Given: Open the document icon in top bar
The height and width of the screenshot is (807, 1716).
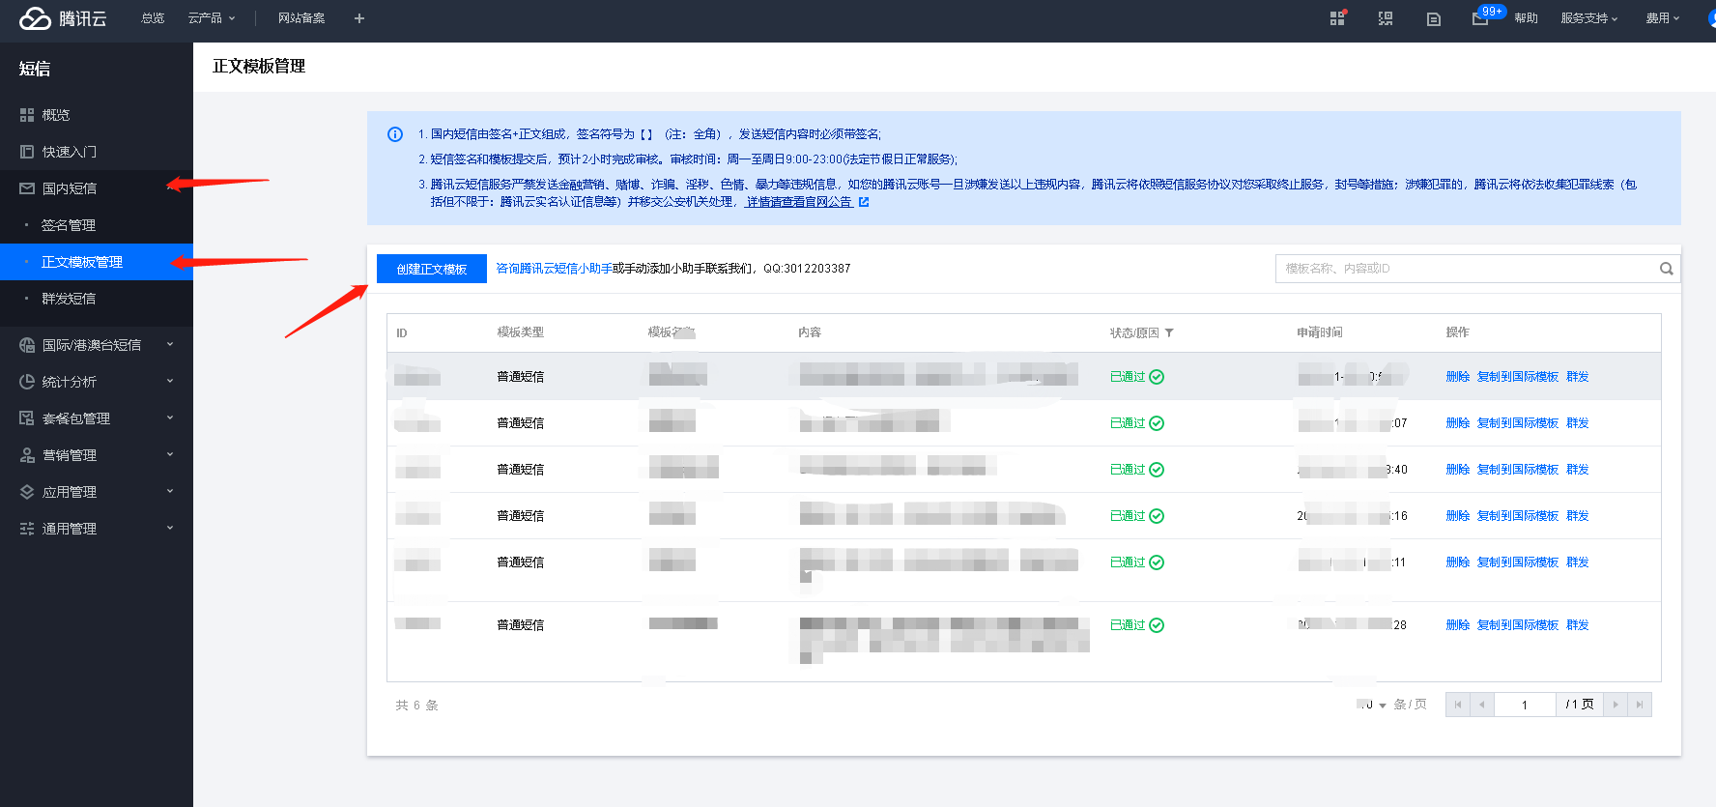Looking at the screenshot, I should (x=1433, y=18).
